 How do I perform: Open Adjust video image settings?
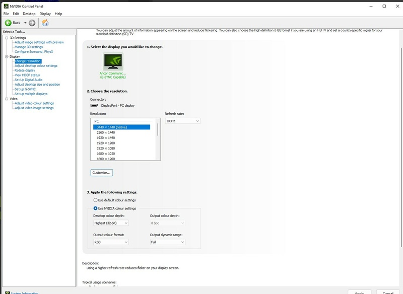pyautogui.click(x=34, y=108)
